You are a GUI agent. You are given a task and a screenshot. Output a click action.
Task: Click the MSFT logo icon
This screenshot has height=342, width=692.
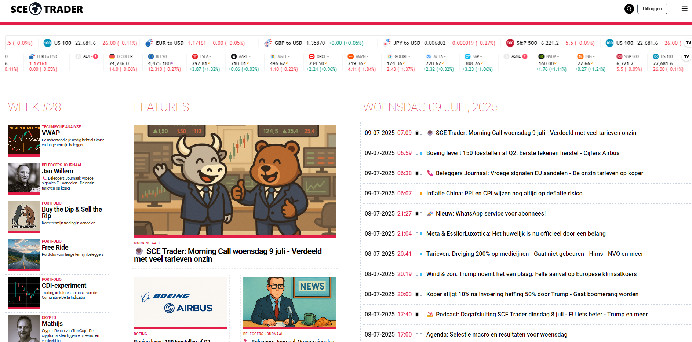pyautogui.click(x=273, y=56)
